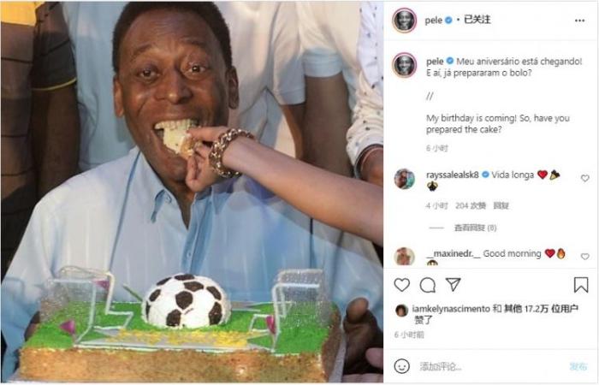Like the post with the heart icon
The image size is (599, 385).
pos(402,285)
